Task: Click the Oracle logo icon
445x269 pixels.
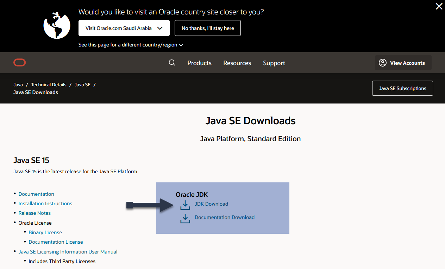Action: pyautogui.click(x=20, y=63)
